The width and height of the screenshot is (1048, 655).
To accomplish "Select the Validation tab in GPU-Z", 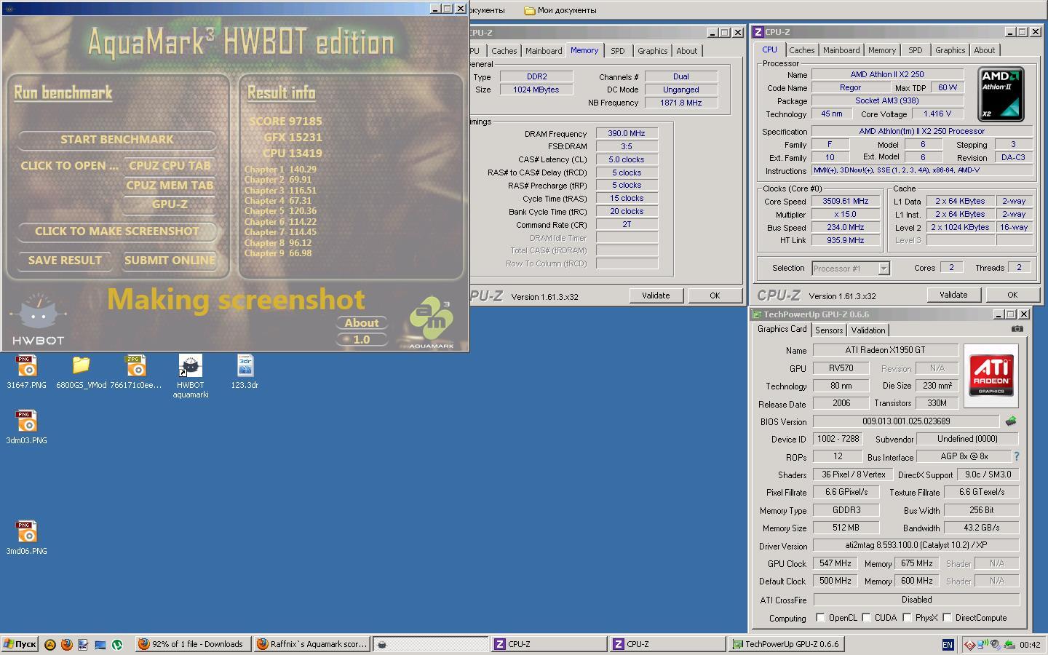I will click(x=868, y=330).
